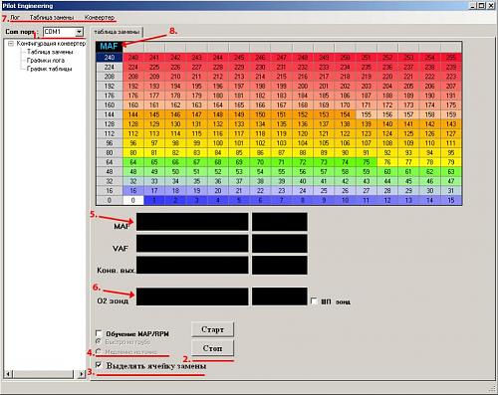Select row header 64 in table
The height and width of the screenshot is (395, 498).
[110, 162]
